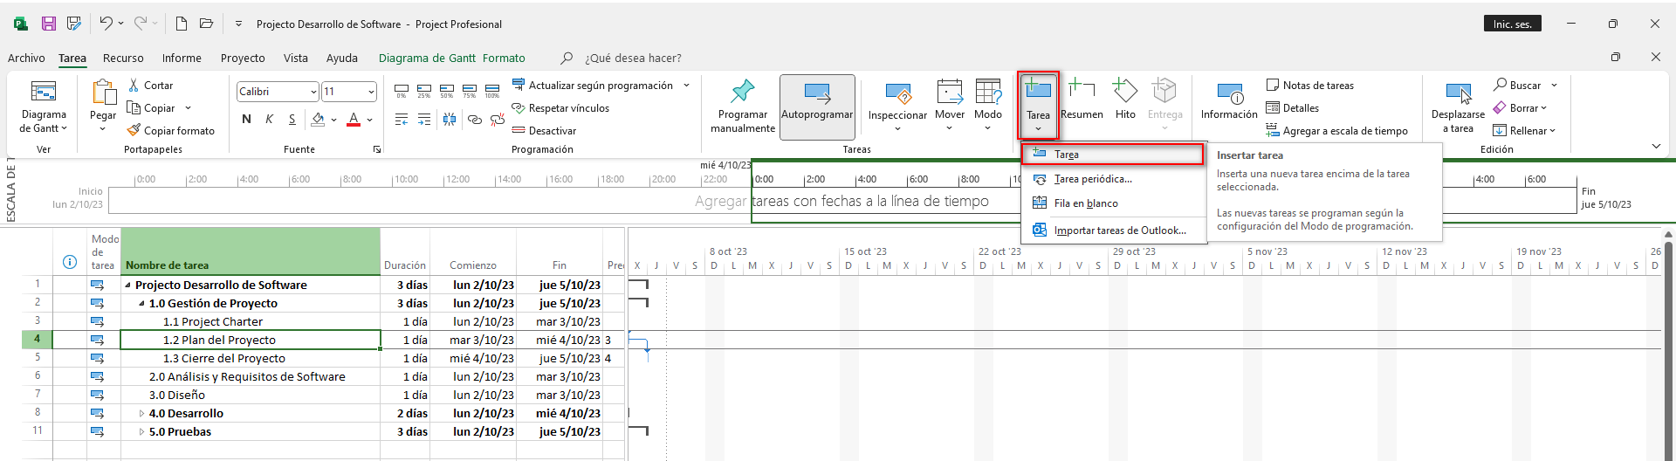Collapse the 1.0 Gestión de Proyecto group
The width and height of the screenshot is (1676, 461).
141,304
